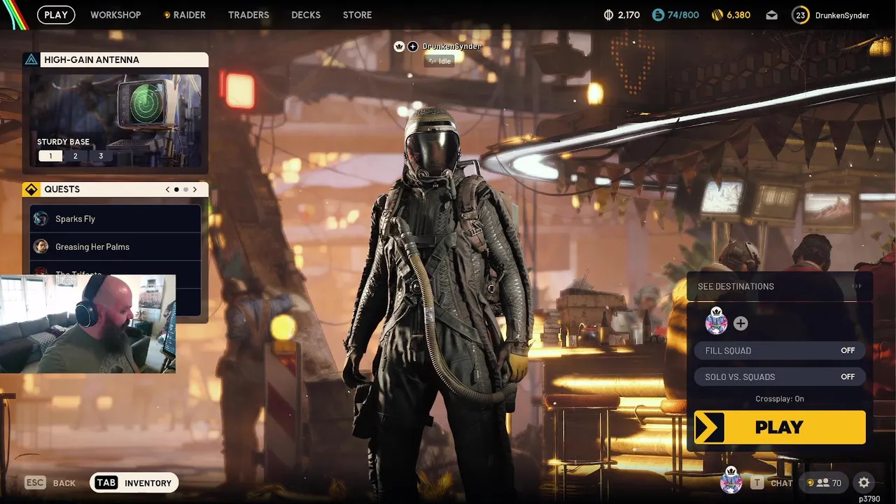Click the 2,170 coin balance
896x504 pixels.
click(x=628, y=15)
